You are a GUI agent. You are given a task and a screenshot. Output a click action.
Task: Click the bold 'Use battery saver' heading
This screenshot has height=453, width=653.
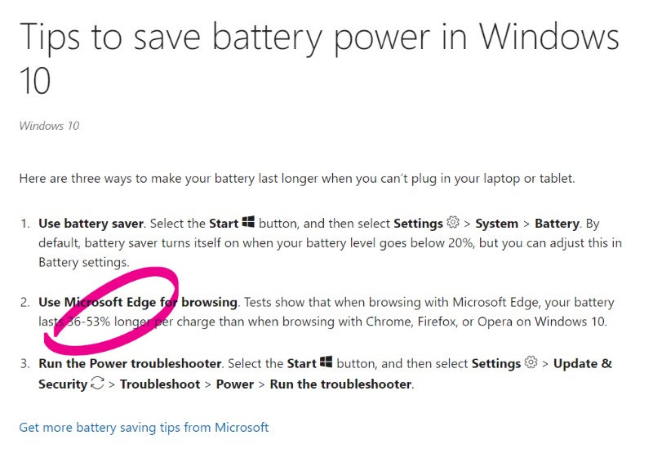tap(91, 224)
